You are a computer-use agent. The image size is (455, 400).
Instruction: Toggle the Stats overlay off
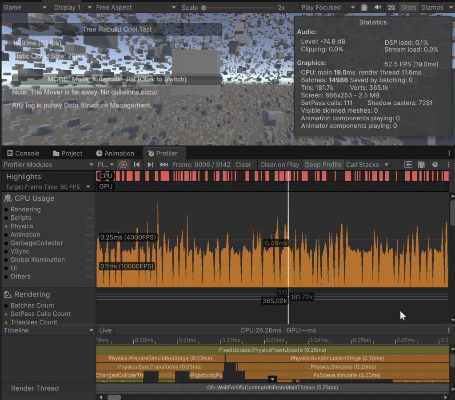(x=408, y=8)
